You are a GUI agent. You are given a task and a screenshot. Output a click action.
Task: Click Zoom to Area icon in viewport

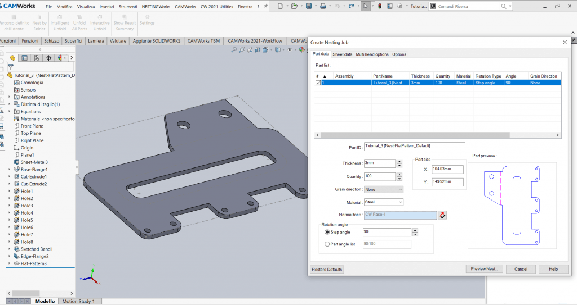click(x=241, y=50)
